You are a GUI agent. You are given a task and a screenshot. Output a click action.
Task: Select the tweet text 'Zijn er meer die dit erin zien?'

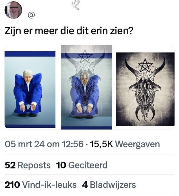(69, 31)
